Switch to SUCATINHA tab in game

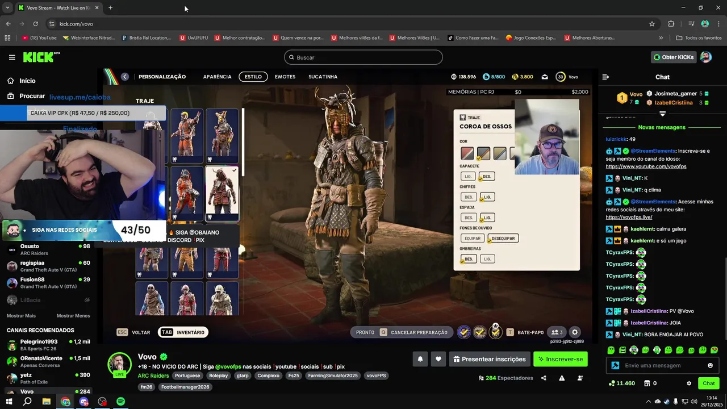(x=323, y=77)
